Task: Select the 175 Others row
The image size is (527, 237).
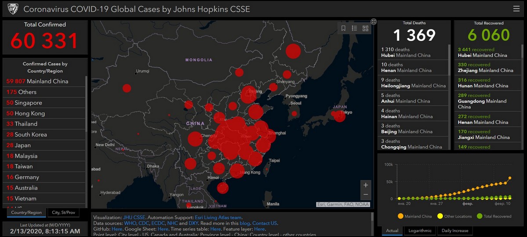Action: coord(44,92)
